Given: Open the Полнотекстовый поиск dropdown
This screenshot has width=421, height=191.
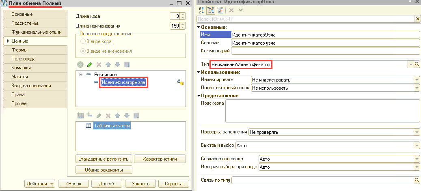Looking at the screenshot, I should [x=417, y=88].
